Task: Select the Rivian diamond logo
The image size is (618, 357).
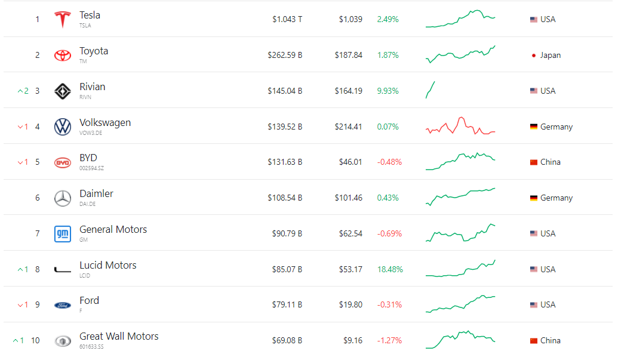Action: click(x=62, y=91)
